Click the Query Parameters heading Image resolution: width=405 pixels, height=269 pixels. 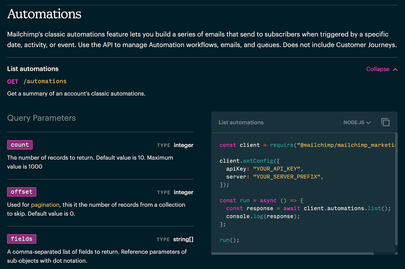[41, 118]
